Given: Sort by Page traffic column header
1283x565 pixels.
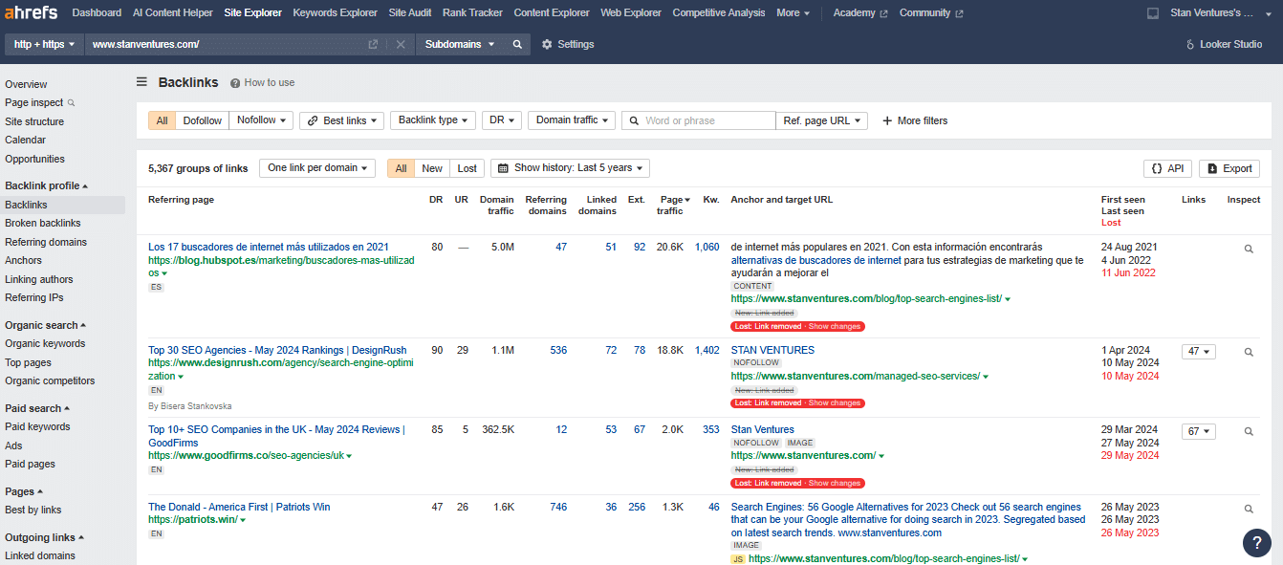Looking at the screenshot, I should click(673, 205).
